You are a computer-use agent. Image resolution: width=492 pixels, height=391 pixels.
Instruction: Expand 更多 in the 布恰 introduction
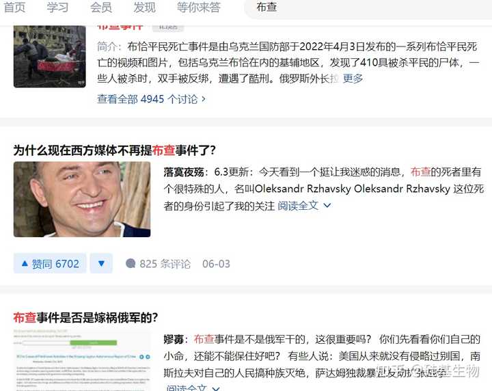[353, 79]
